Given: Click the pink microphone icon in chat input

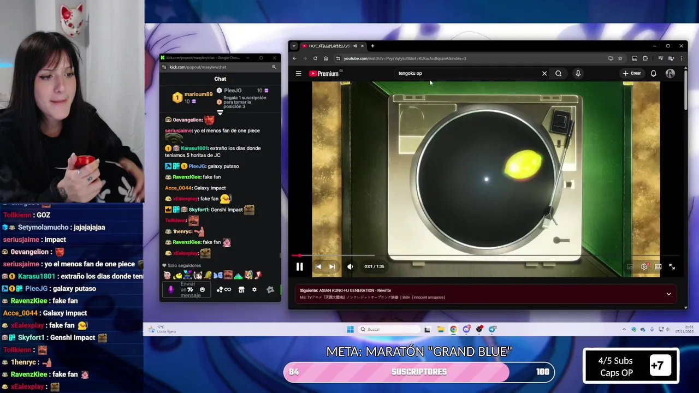Looking at the screenshot, I should point(171,289).
